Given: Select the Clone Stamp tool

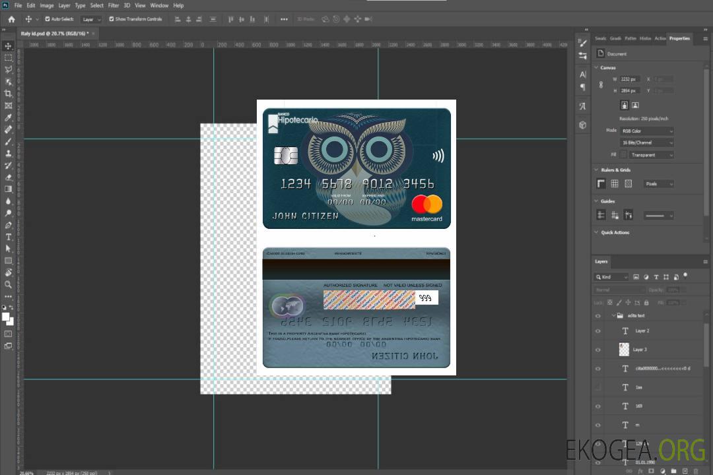Looking at the screenshot, I should 8,154.
